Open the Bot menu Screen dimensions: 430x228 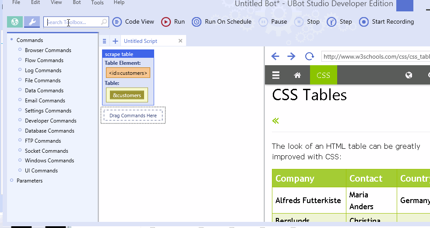(77, 2)
